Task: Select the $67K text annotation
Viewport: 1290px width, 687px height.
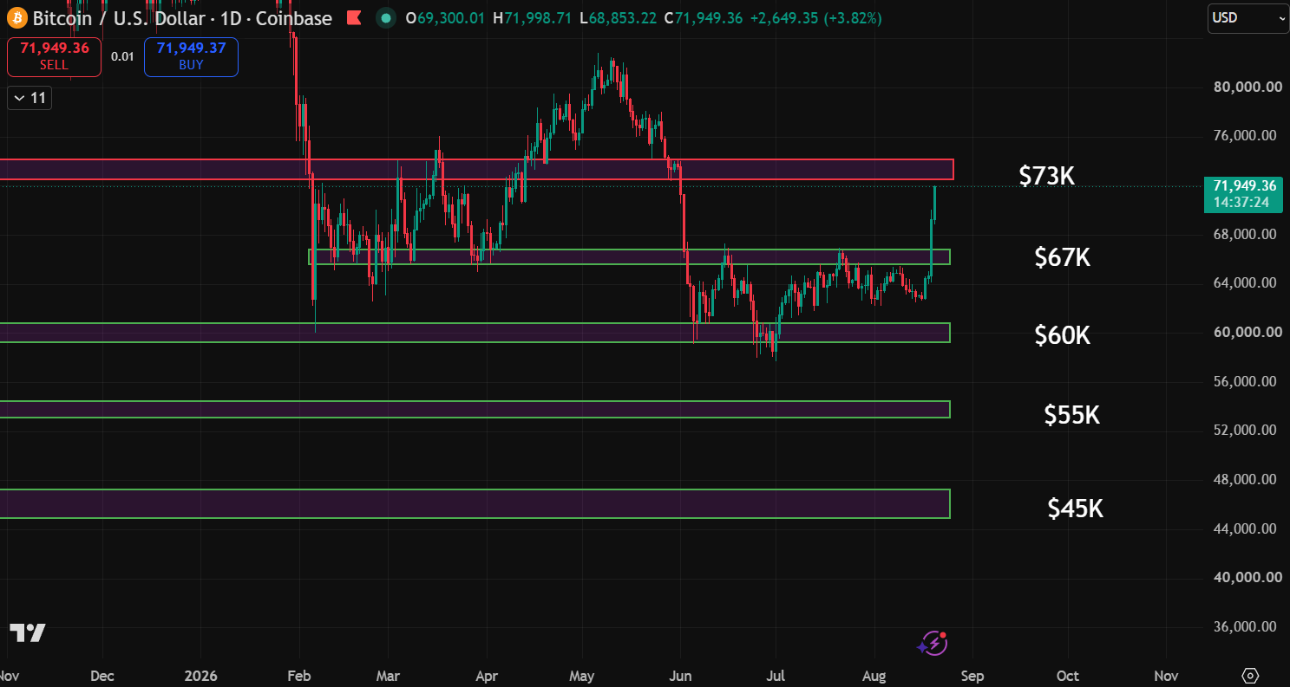Action: click(x=1063, y=257)
